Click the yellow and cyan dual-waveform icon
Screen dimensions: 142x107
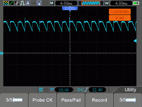coord(6,3)
